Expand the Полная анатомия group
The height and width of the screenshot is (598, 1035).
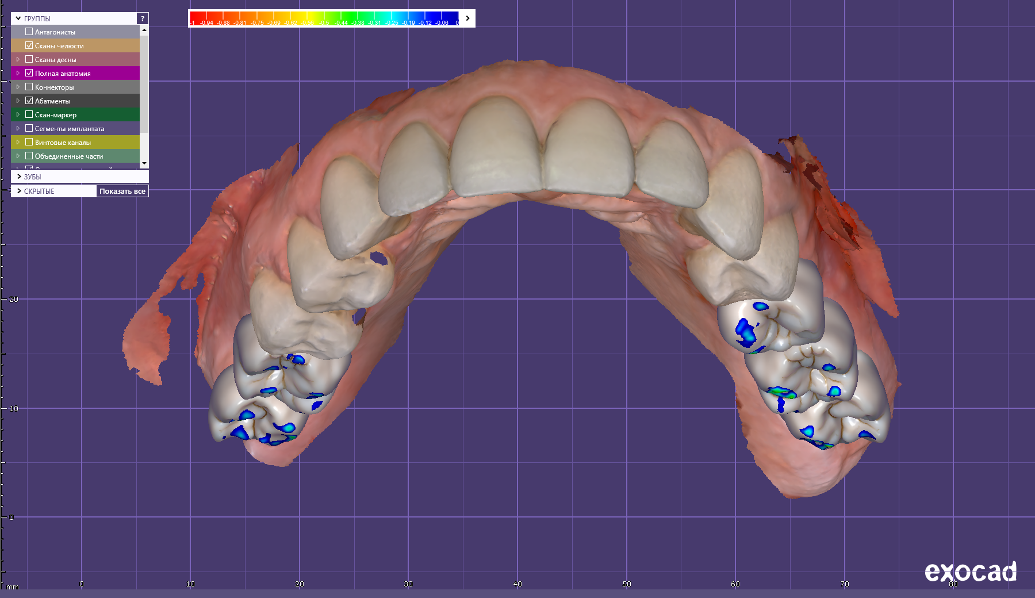18,73
